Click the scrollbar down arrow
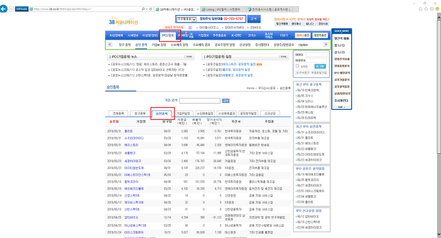The image size is (441, 238). pos(438,234)
